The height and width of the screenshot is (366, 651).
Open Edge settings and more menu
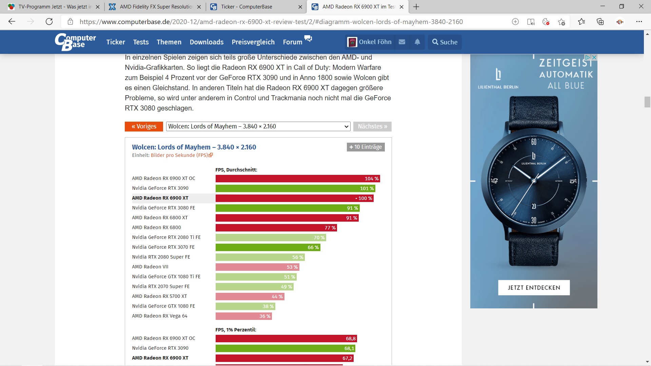(x=639, y=22)
